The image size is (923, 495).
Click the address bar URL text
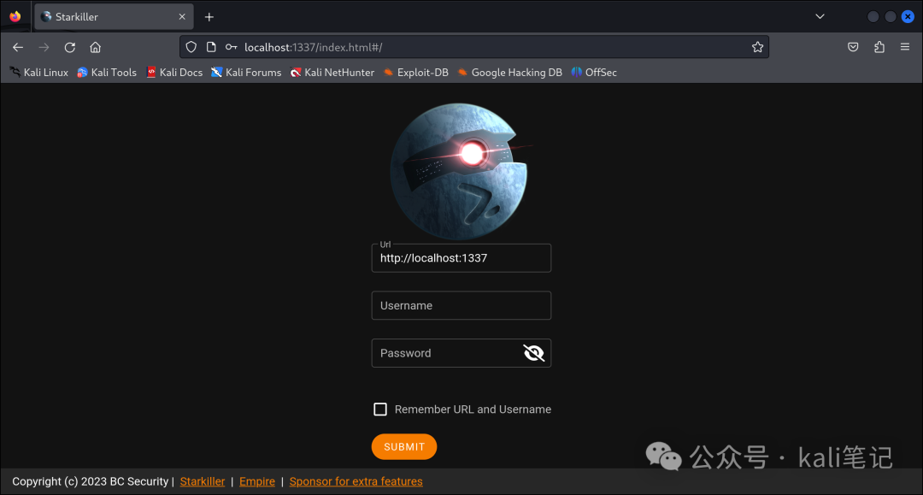pos(313,47)
